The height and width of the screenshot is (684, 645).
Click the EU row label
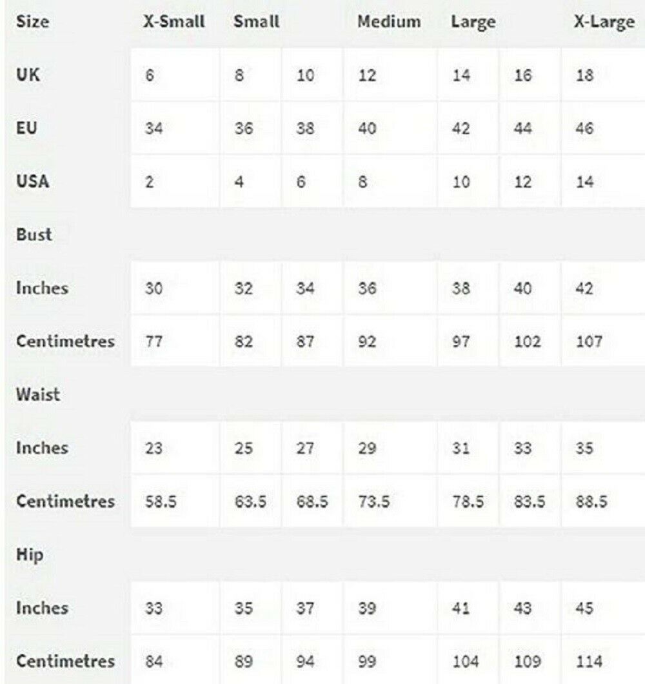26,128
